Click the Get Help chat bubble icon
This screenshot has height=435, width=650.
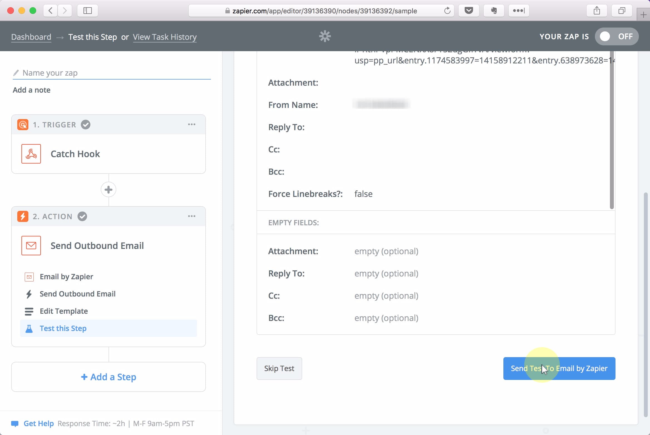pos(15,424)
